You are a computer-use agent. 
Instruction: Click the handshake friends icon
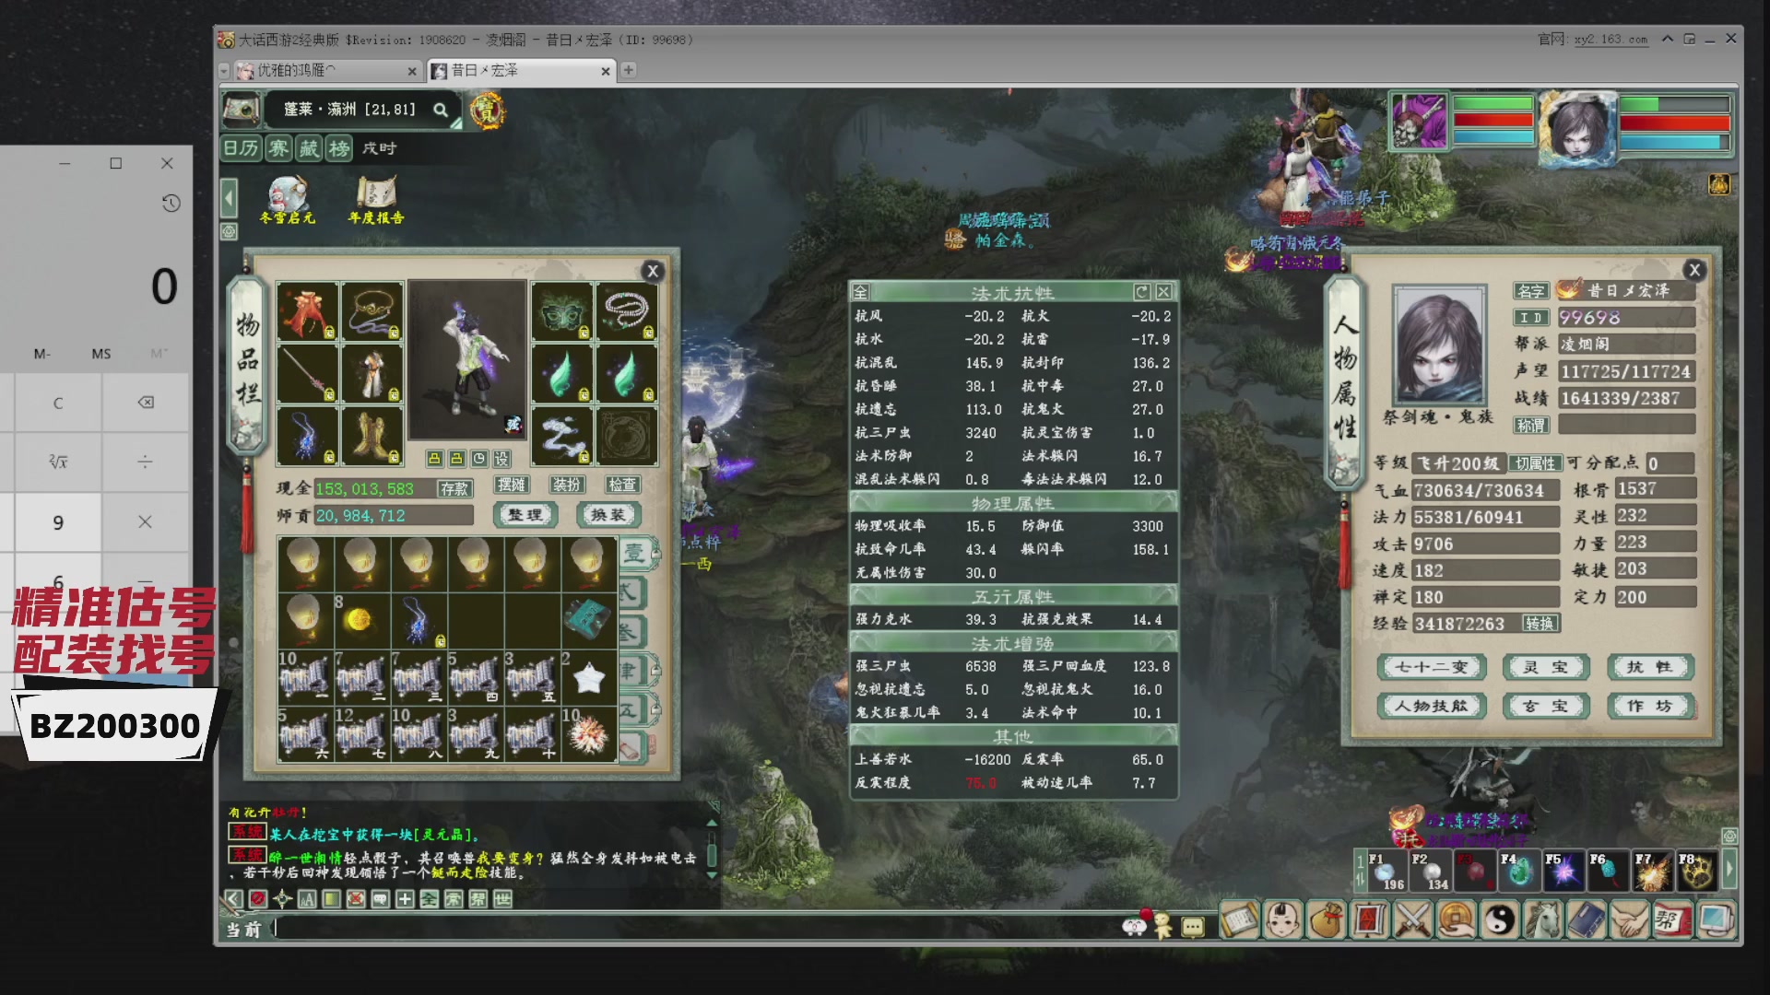1630,919
